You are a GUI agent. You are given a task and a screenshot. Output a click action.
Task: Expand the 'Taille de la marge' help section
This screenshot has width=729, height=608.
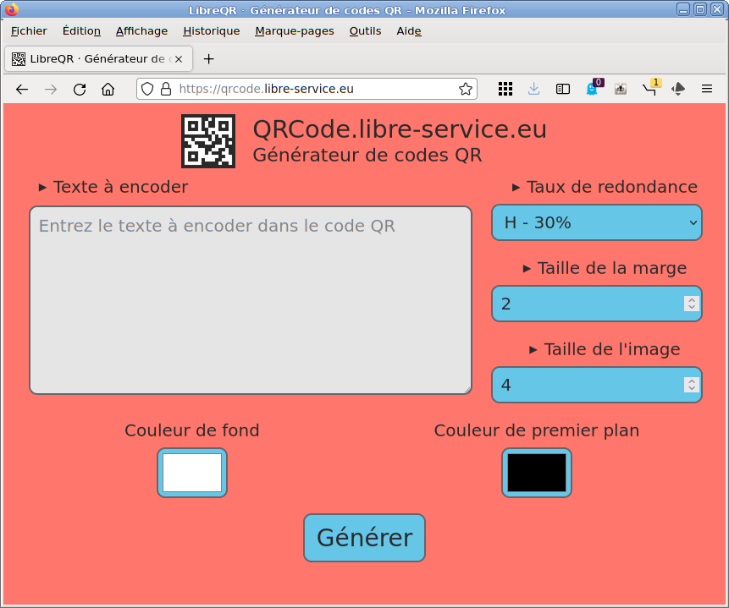tap(605, 268)
